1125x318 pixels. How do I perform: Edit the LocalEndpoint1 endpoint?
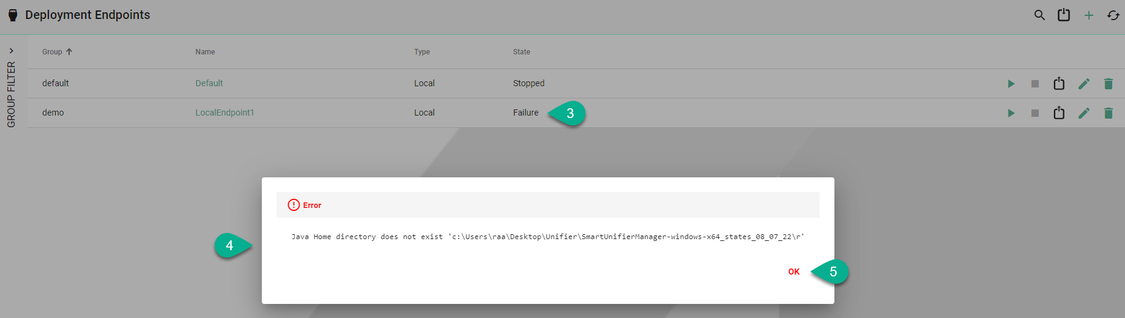[x=1084, y=113]
